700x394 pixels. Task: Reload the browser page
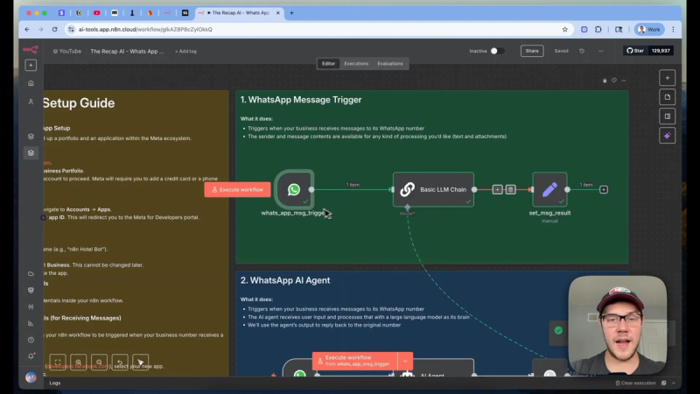click(x=54, y=30)
